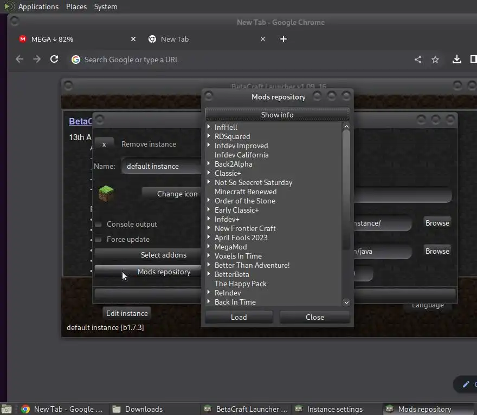Click the Show info button

pos(277,115)
